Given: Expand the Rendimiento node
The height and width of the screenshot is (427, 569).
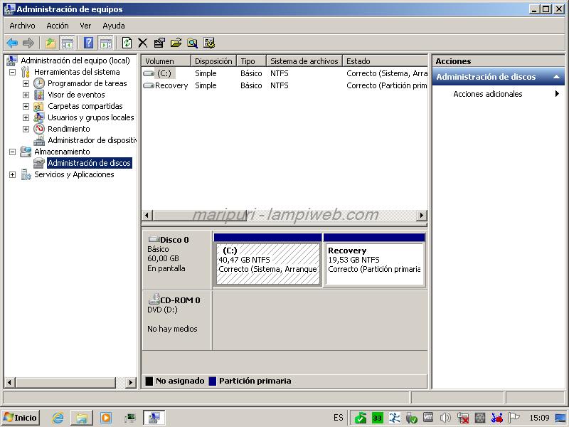Looking at the screenshot, I should click(x=26, y=129).
